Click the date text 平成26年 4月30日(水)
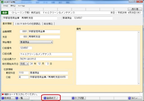 click(x=129, y=13)
